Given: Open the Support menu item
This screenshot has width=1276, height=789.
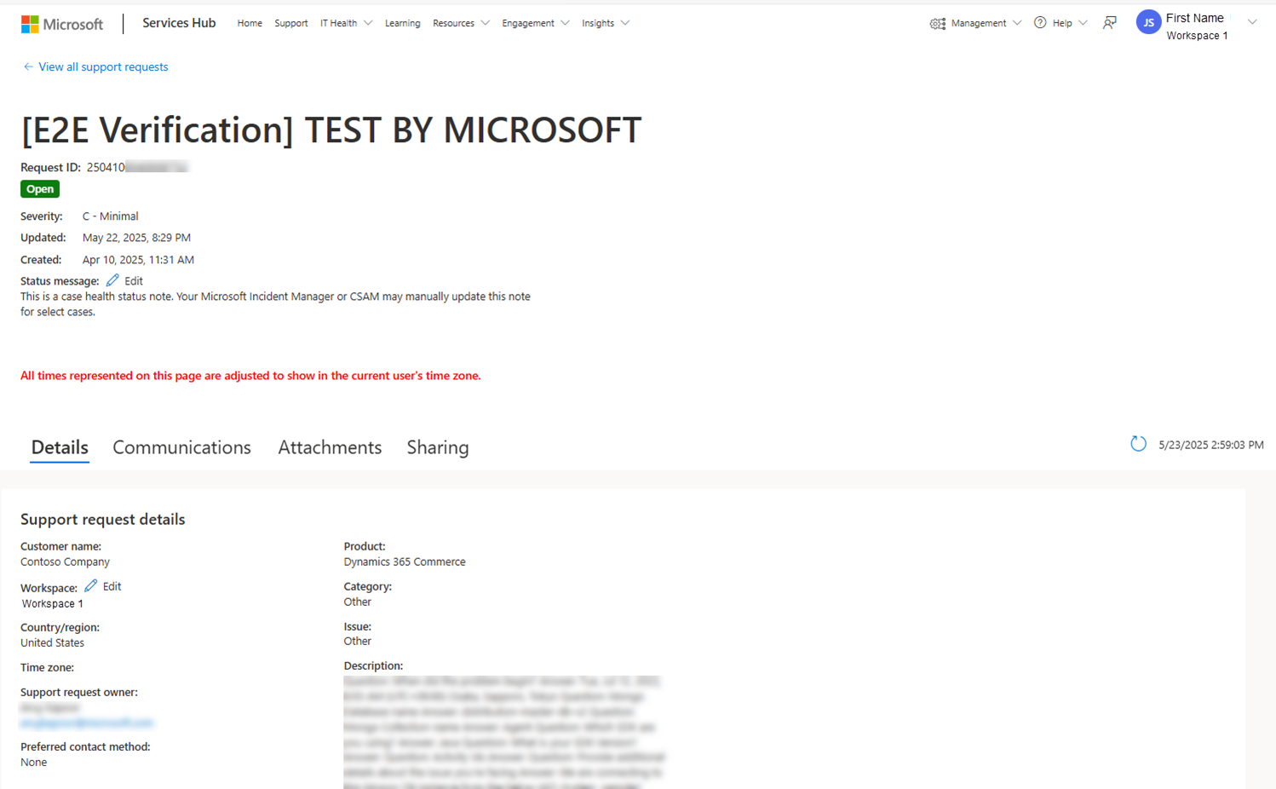Looking at the screenshot, I should coord(291,23).
